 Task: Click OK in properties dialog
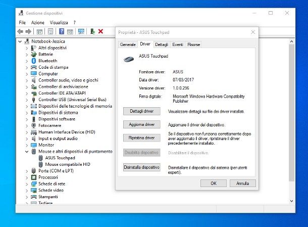coord(214,184)
